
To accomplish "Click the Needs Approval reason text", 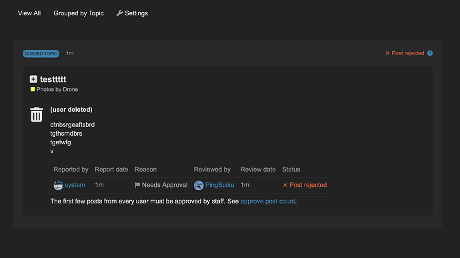I will coord(165,185).
